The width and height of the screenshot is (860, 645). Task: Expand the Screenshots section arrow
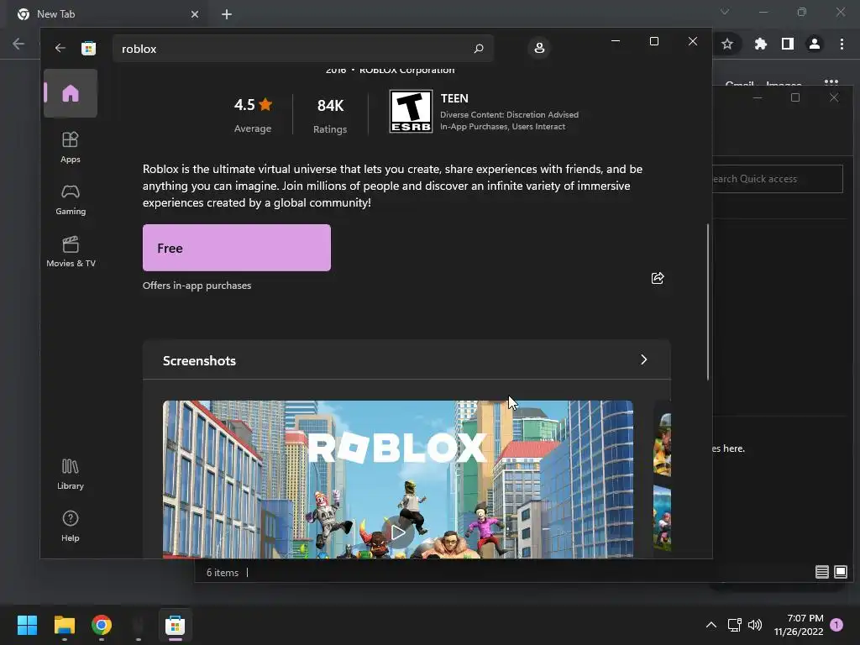pyautogui.click(x=644, y=359)
